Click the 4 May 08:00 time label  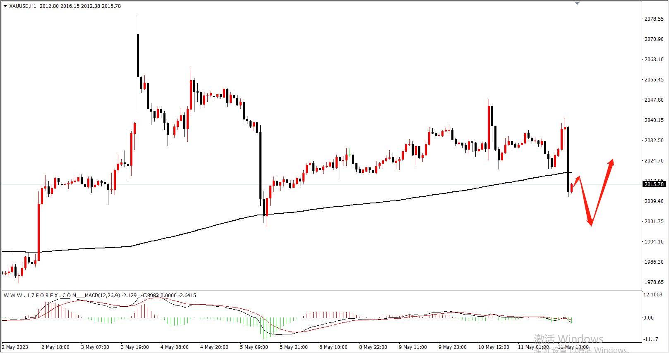pyautogui.click(x=175, y=347)
